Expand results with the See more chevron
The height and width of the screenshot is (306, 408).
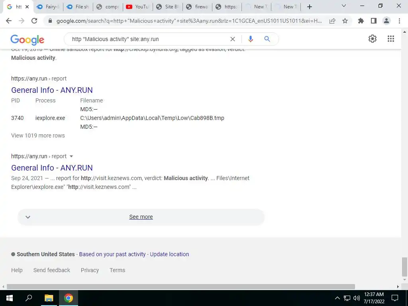click(28, 217)
